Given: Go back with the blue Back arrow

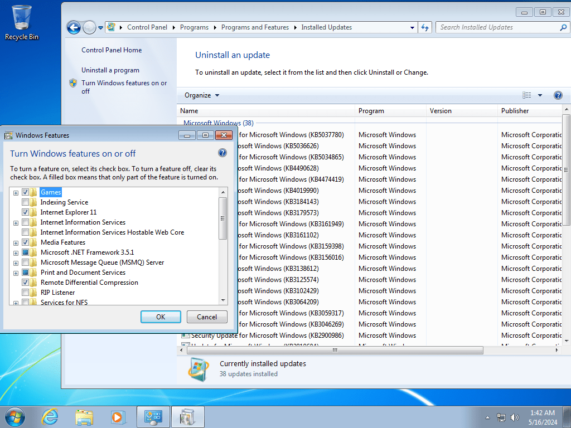Looking at the screenshot, I should [74, 27].
